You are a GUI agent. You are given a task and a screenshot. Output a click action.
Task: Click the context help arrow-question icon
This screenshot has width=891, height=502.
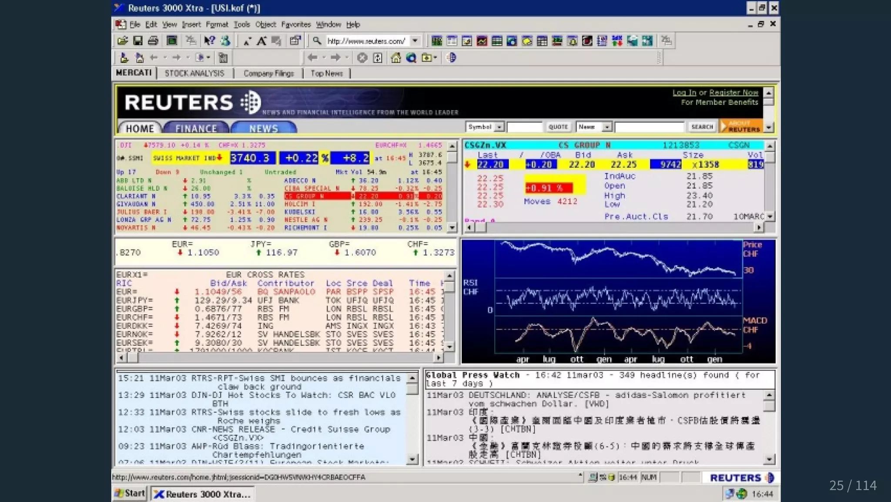pos(209,41)
